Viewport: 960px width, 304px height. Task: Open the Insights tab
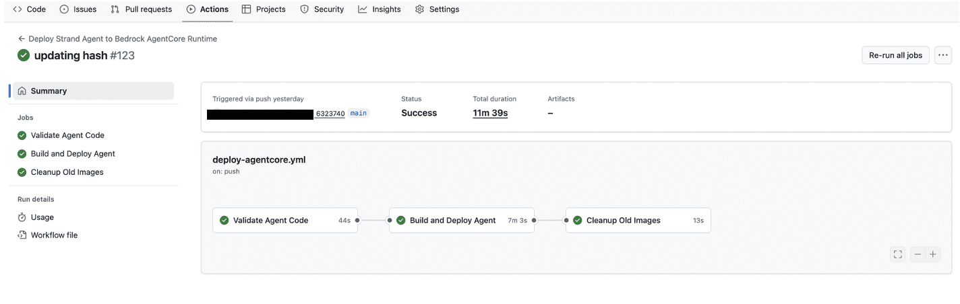coord(380,9)
